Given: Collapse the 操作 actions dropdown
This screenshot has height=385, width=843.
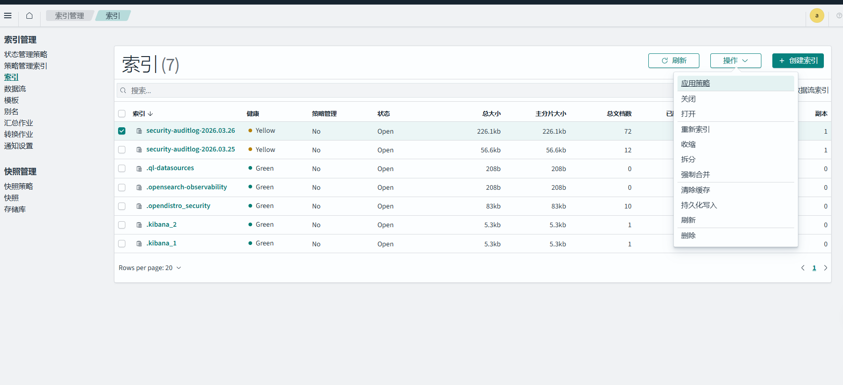Looking at the screenshot, I should [735, 61].
